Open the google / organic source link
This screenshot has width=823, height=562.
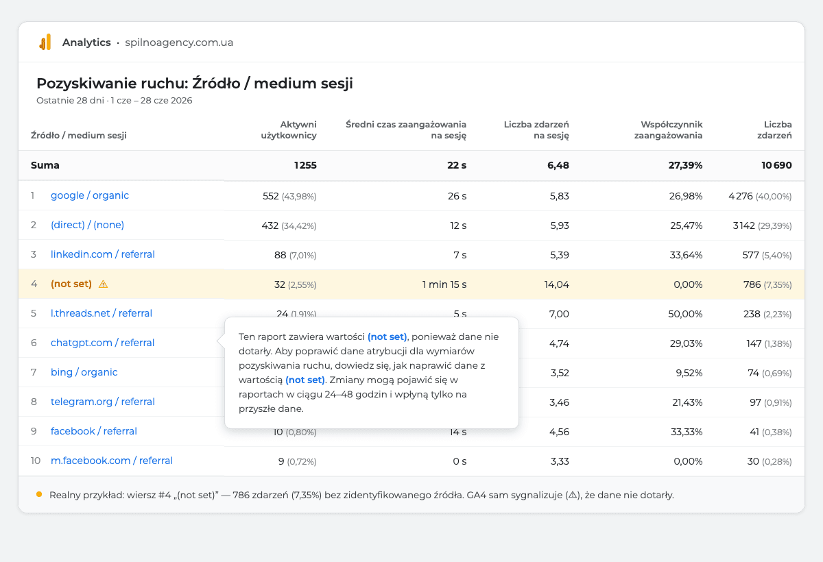coord(90,195)
